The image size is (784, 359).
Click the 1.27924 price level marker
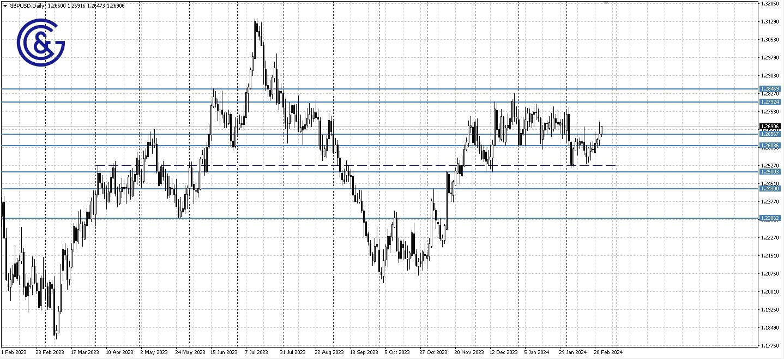pos(770,101)
